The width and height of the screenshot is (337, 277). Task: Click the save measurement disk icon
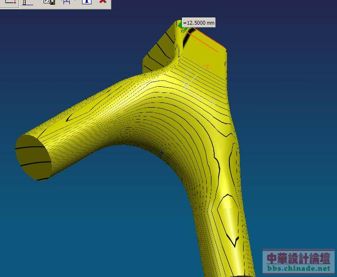(x=49, y=2)
